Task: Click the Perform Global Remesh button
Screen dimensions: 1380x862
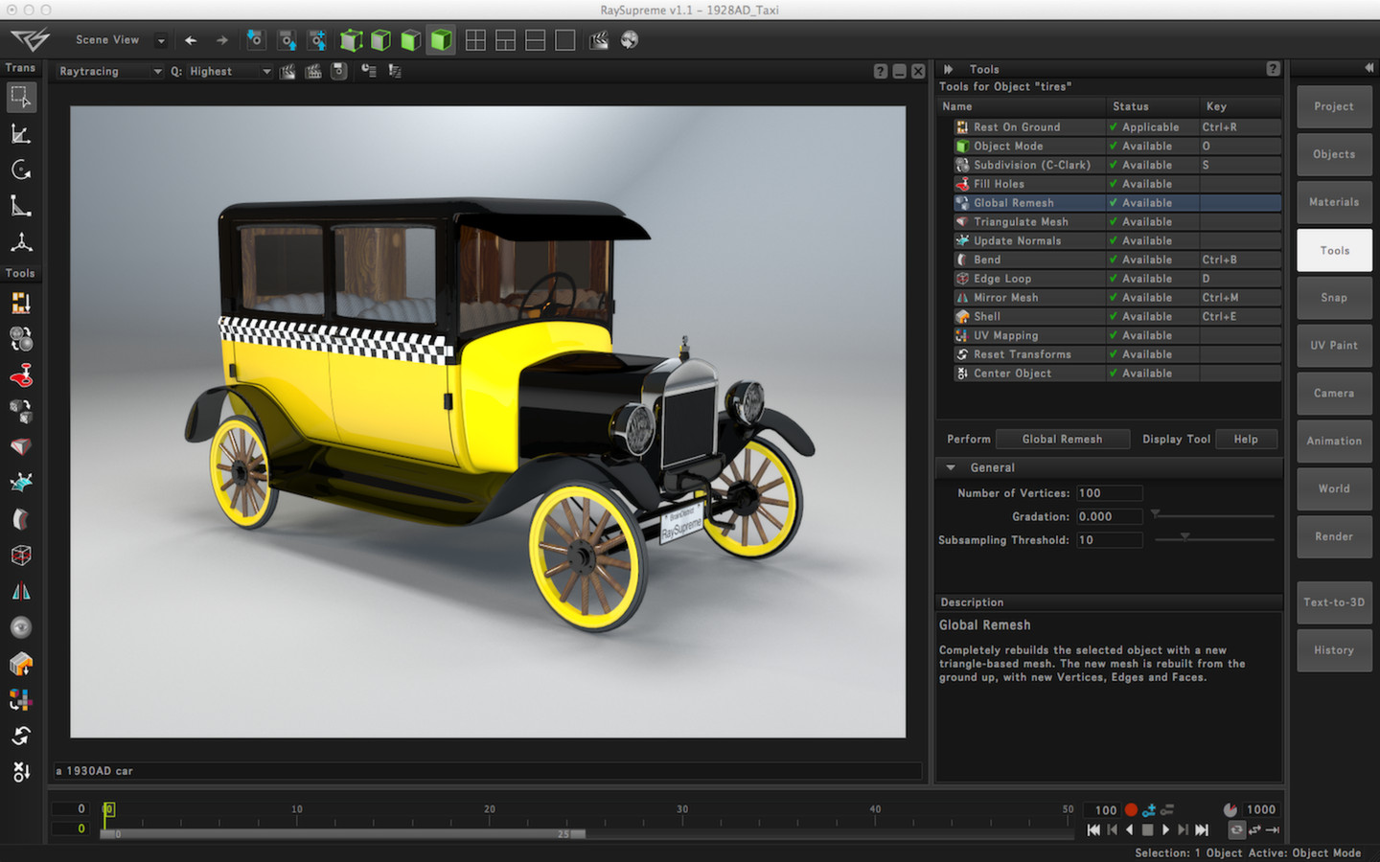Action: (x=1063, y=439)
